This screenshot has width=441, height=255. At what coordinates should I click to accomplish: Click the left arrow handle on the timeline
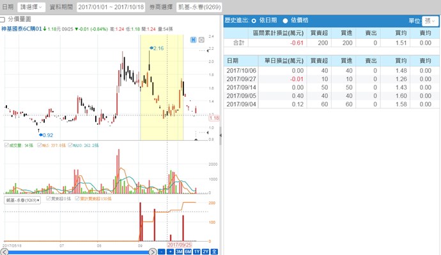coord(3,251)
